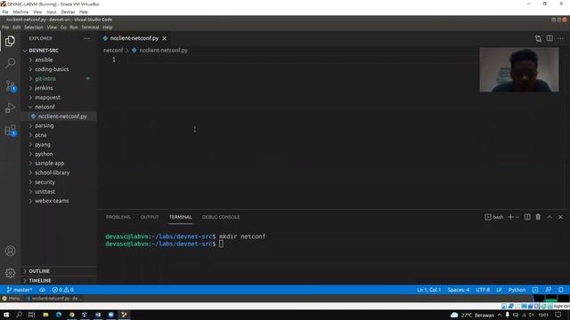Change end of line LF setting
Viewport: 570px width, 320px height.
tap(499, 290)
